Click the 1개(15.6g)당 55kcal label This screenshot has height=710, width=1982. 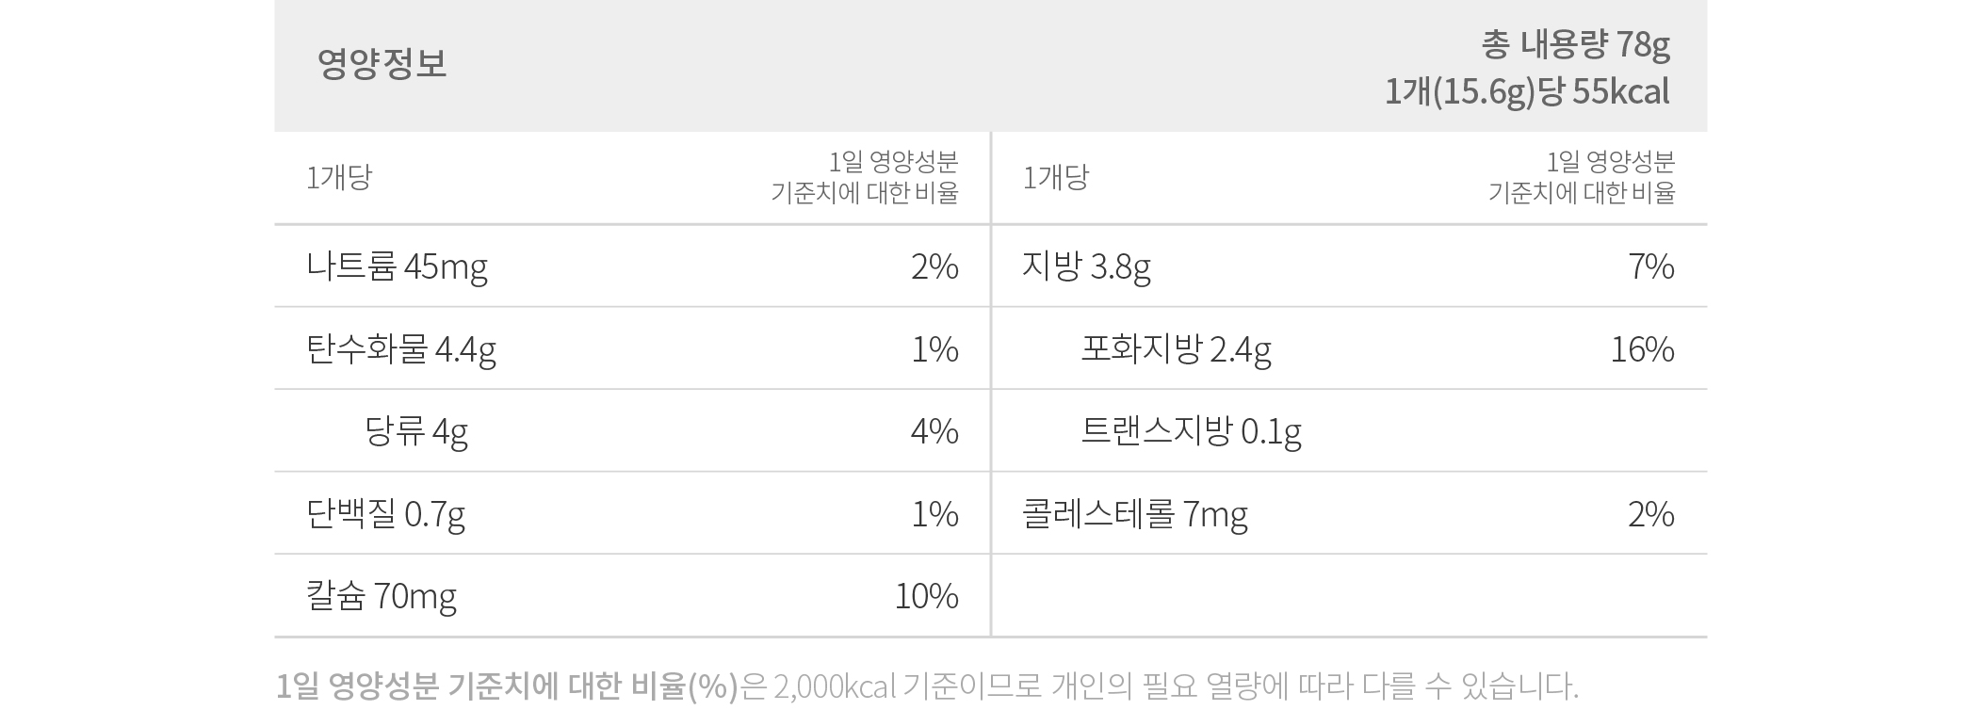coord(1527,92)
